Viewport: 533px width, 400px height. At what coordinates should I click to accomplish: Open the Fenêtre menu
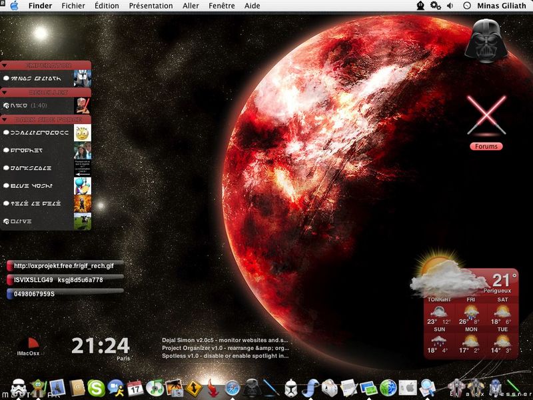(x=222, y=6)
